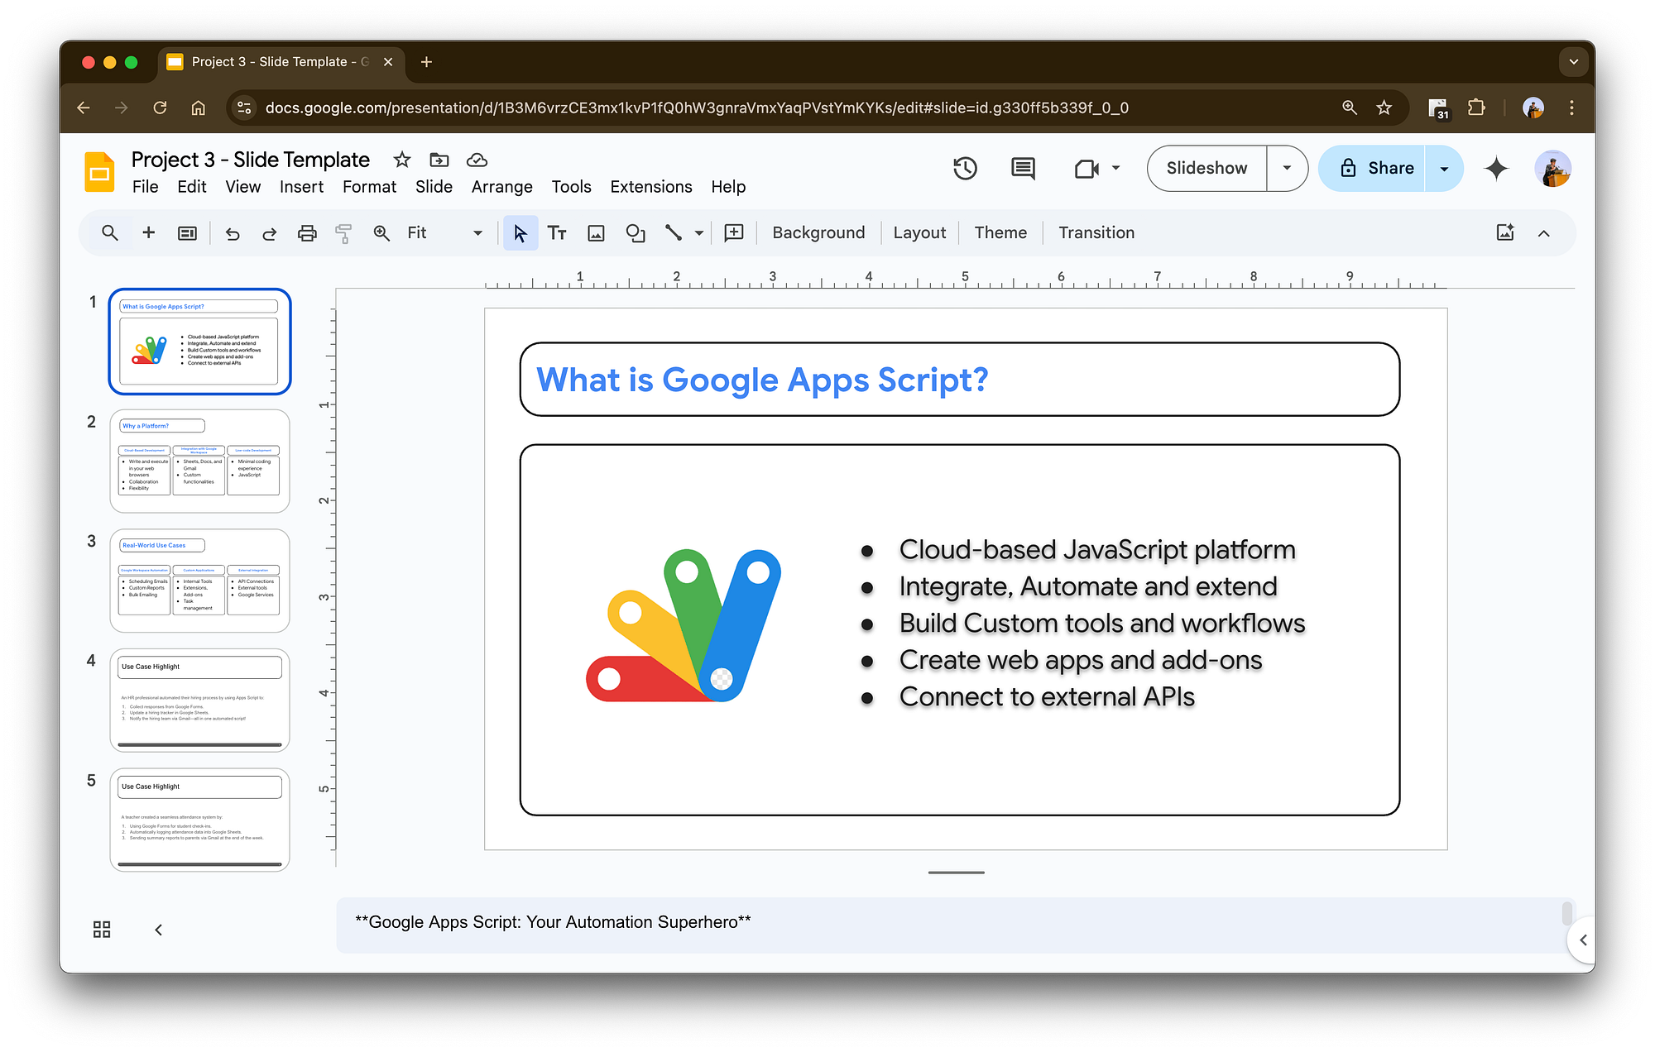Image resolution: width=1655 pixels, height=1052 pixels.
Task: Open the Fit zoom dropdown
Action: 476,232
